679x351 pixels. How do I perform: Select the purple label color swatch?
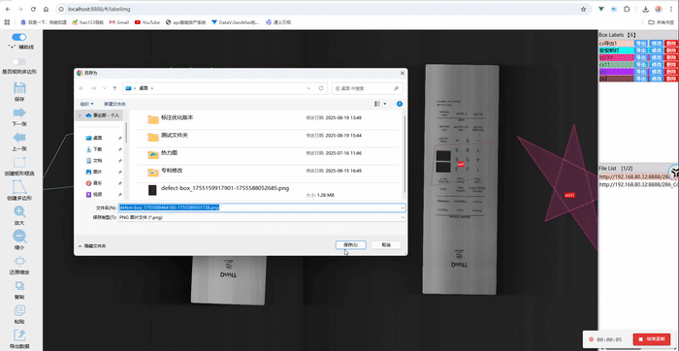tap(616, 72)
